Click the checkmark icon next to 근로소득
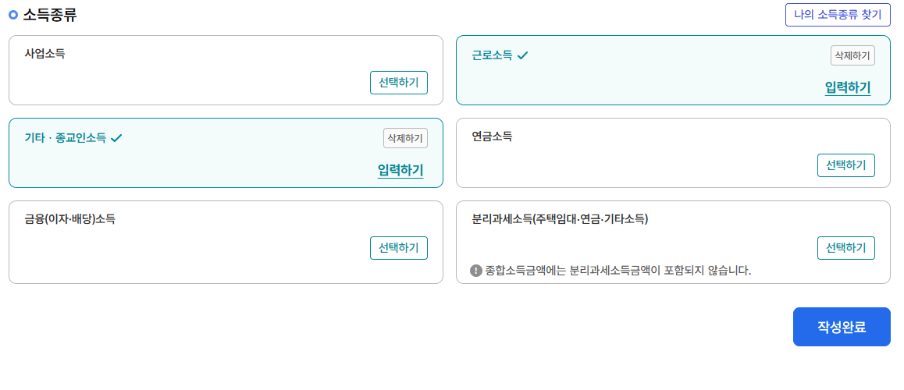Screen dimensions: 904x390 523,55
